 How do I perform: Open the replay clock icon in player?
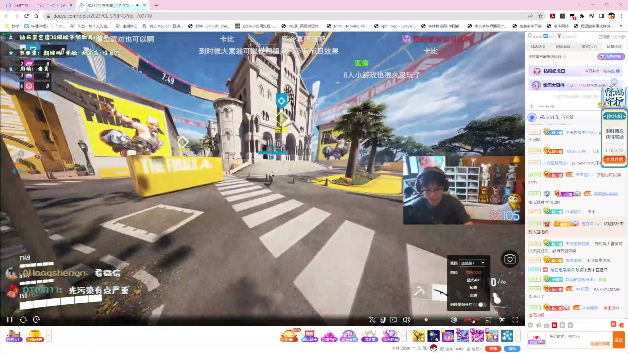(36, 320)
